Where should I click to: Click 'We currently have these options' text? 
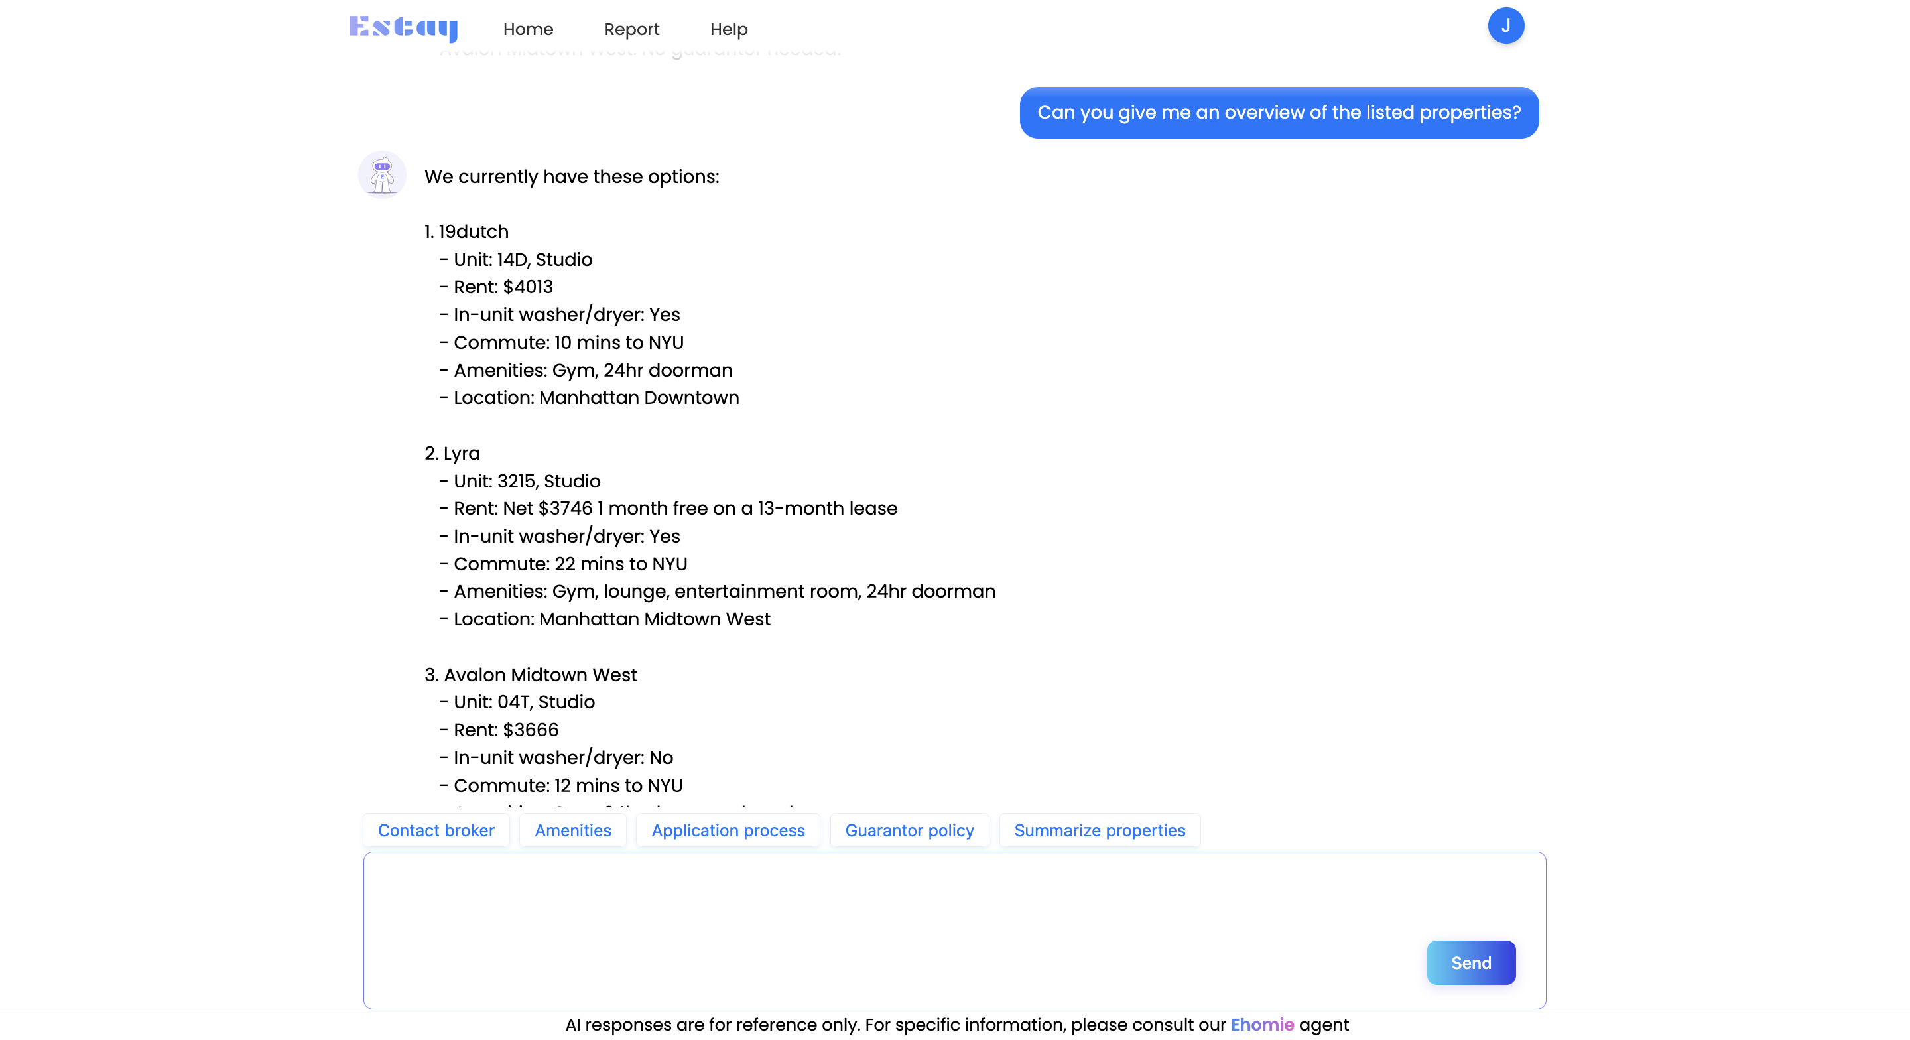[571, 176]
